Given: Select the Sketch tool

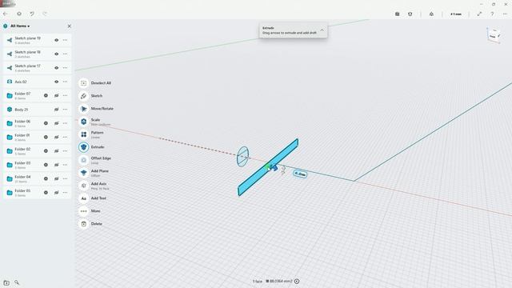Looking at the screenshot, I should coord(83,96).
